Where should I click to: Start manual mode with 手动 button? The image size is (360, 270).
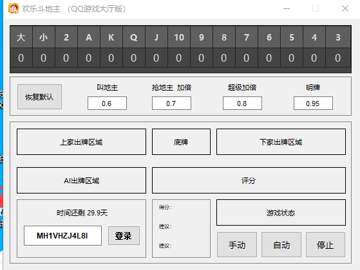tap(237, 244)
